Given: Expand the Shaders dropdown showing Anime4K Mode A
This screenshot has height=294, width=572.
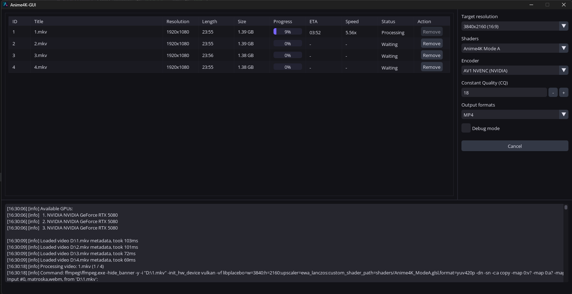Looking at the screenshot, I should [x=514, y=48].
